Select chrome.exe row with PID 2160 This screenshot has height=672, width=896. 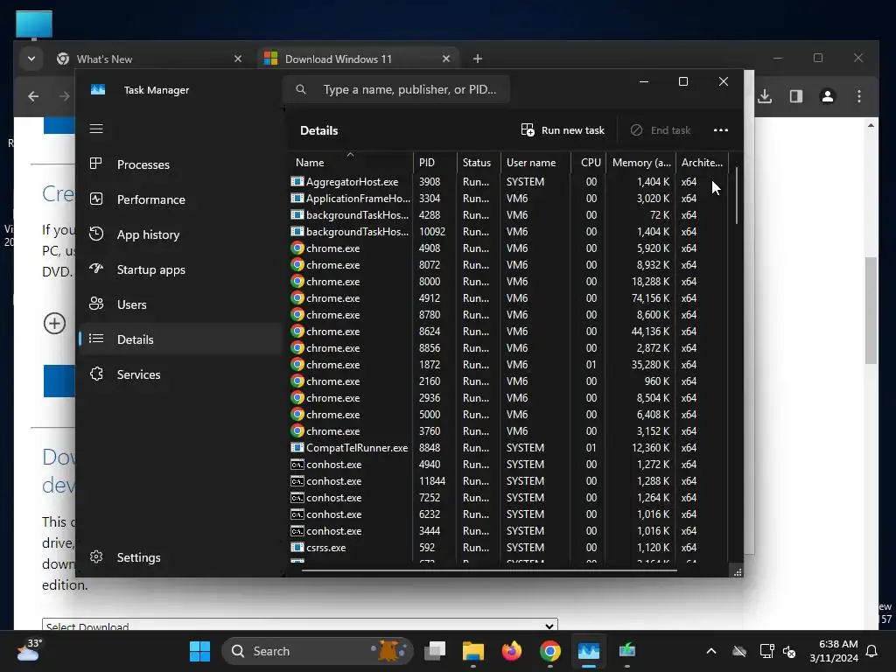[508, 381]
